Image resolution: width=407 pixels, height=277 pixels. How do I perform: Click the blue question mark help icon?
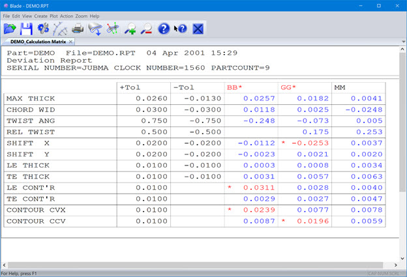click(x=164, y=29)
